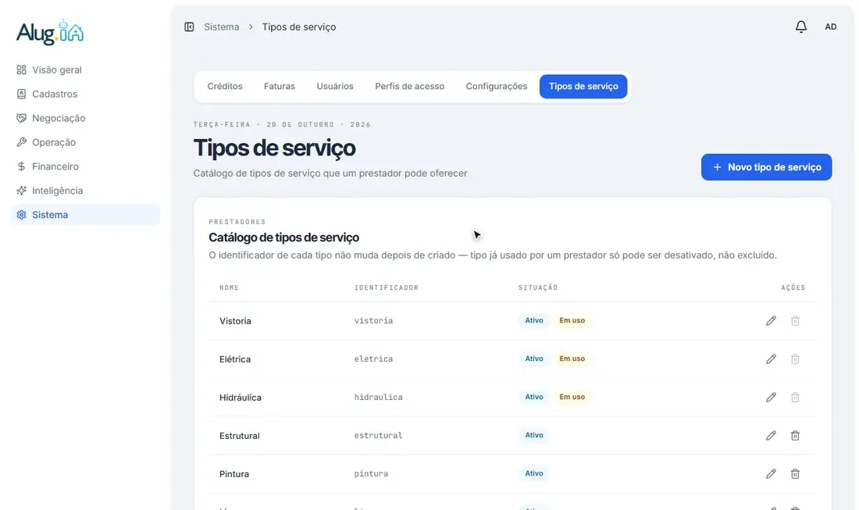Open Visão geral in sidebar

[x=85, y=70]
